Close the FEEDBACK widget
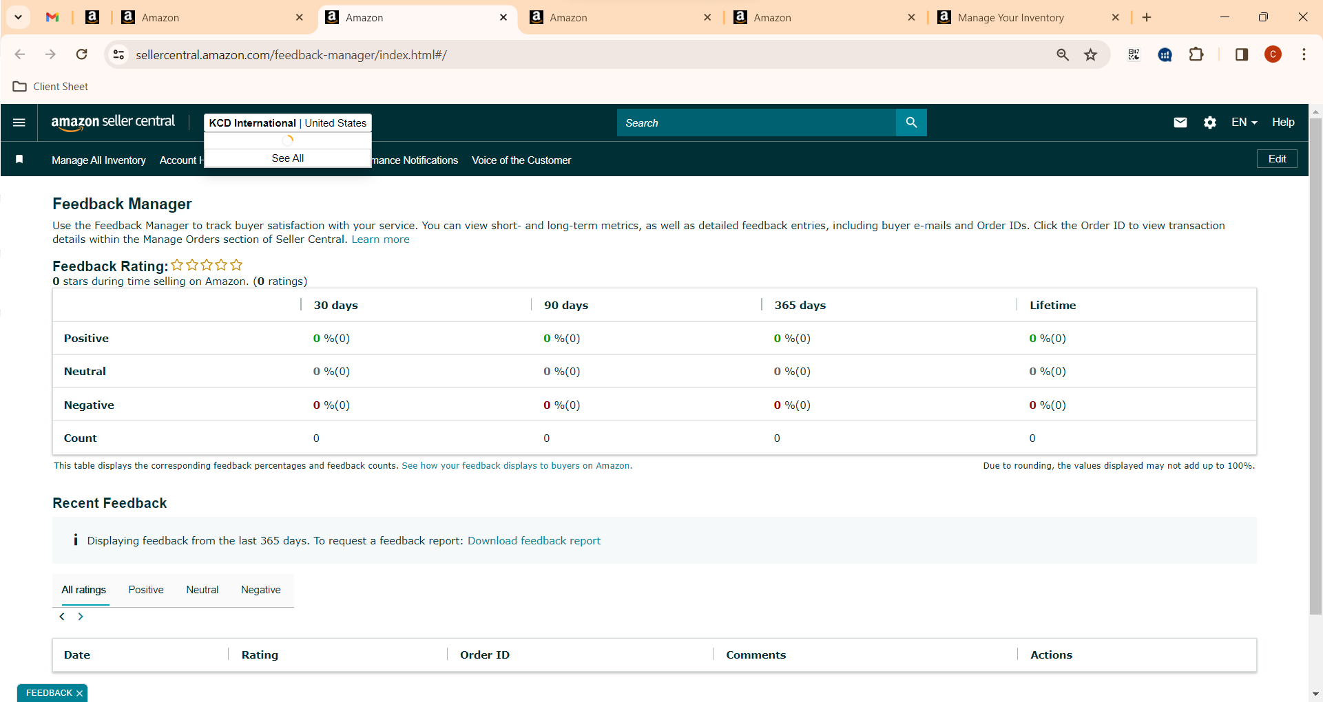This screenshot has height=702, width=1323. tap(80, 693)
